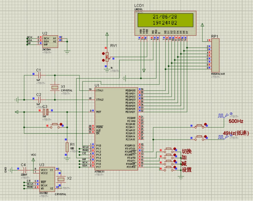Push the button beside the 加 label
The image size is (253, 201).
click(x=169, y=156)
